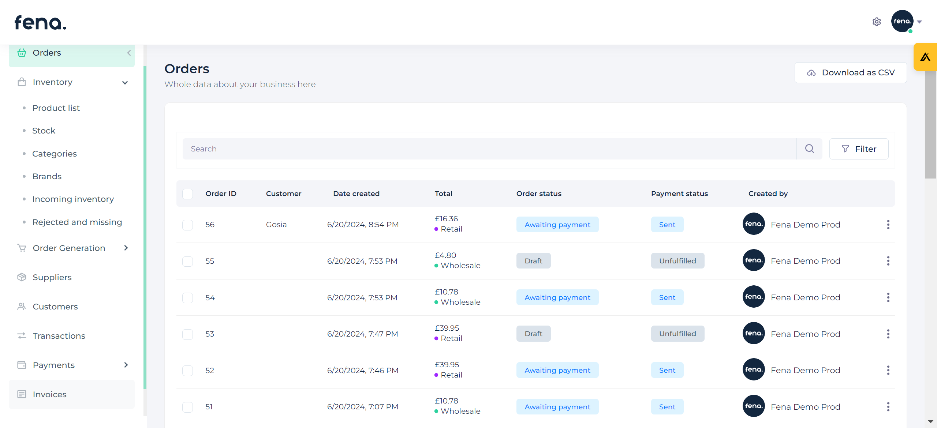937x428 pixels.
Task: Open the Filter options
Action: coord(858,149)
